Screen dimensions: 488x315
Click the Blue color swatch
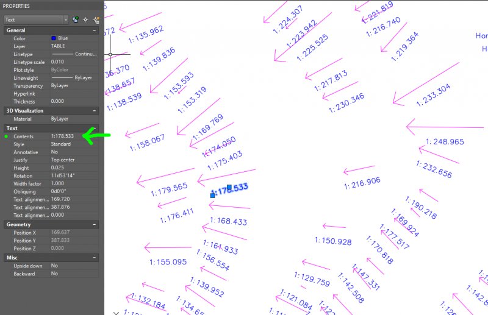(54, 38)
